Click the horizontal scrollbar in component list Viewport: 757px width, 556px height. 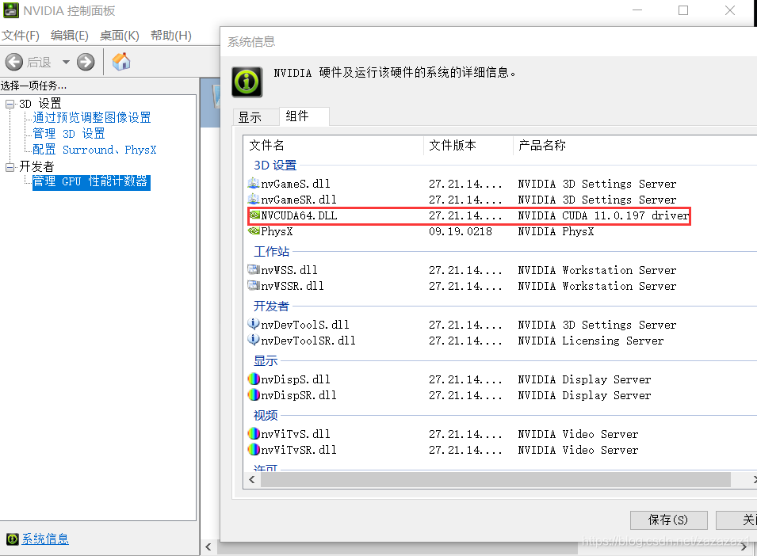(495, 479)
